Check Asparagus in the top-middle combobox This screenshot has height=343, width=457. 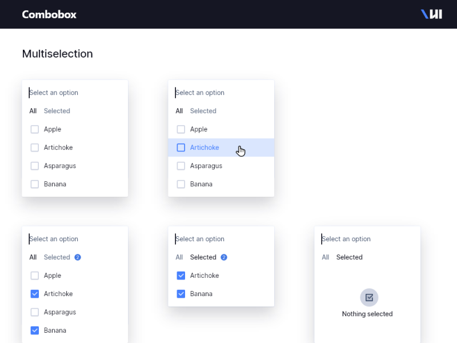(x=181, y=166)
